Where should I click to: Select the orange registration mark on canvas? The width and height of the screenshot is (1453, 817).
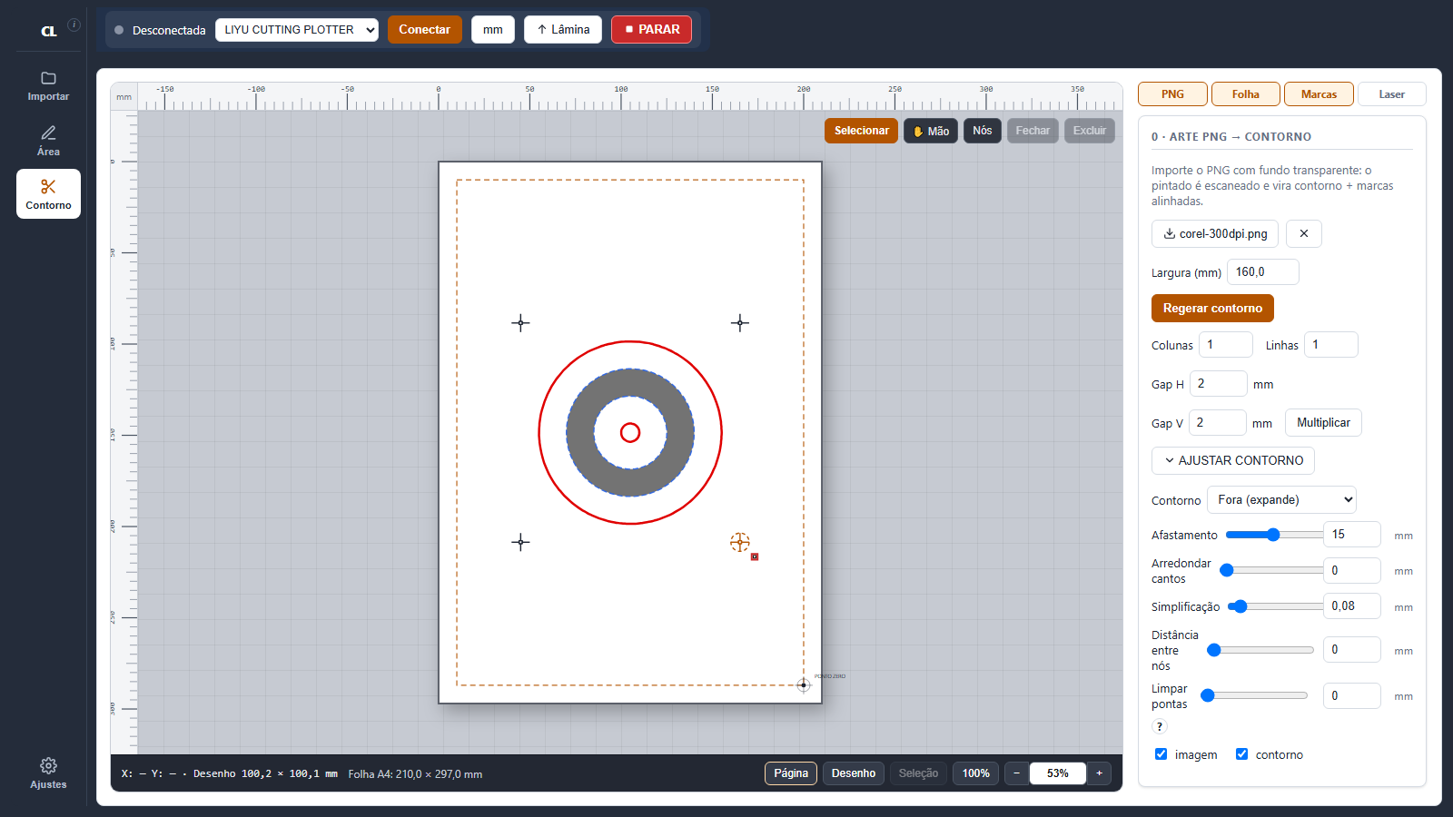tap(740, 542)
